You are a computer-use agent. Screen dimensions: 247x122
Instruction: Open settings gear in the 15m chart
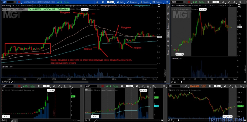pos(122,86)
